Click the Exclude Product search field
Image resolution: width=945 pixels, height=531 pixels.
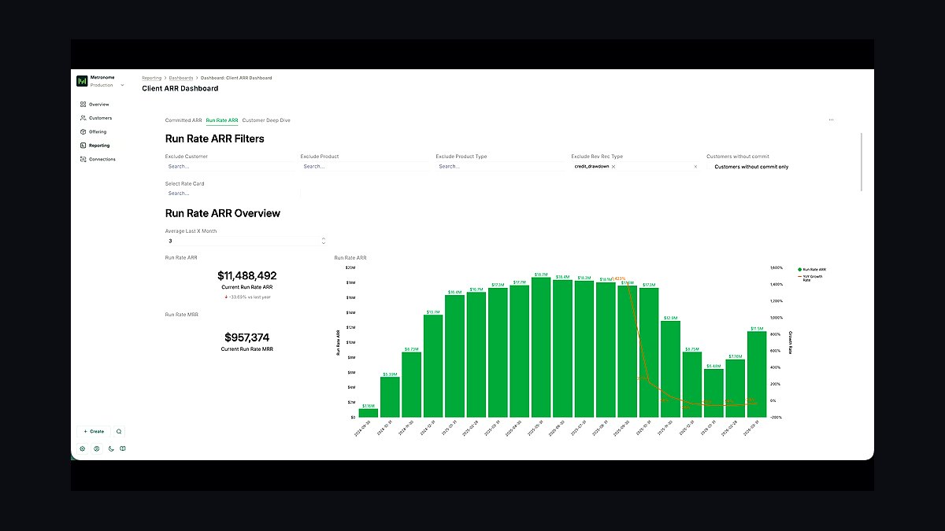[365, 166]
